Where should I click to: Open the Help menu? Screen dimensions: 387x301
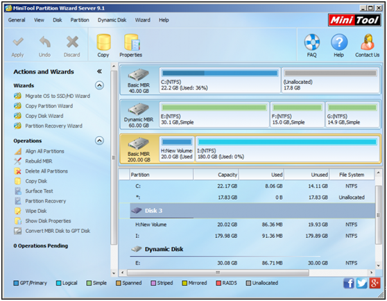point(164,20)
